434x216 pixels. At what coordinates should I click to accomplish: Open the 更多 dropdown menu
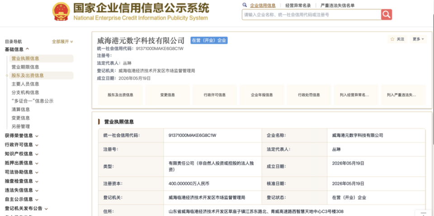click(x=418, y=39)
